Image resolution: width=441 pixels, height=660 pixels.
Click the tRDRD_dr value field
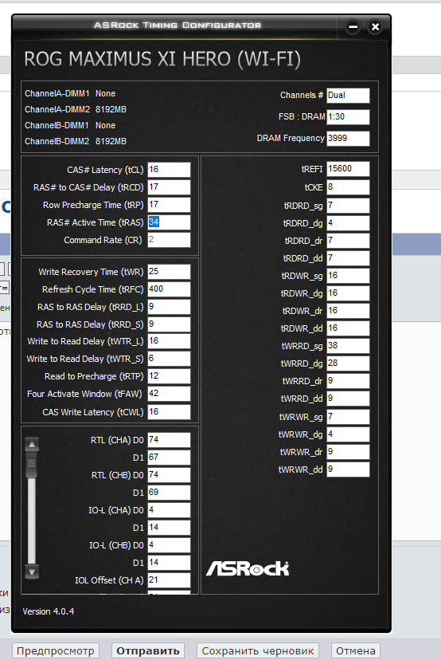348,241
